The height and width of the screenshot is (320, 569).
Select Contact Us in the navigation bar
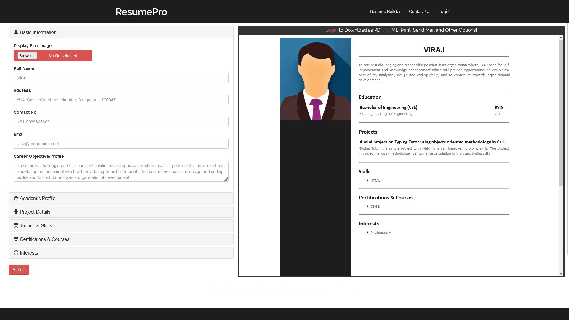(x=419, y=12)
